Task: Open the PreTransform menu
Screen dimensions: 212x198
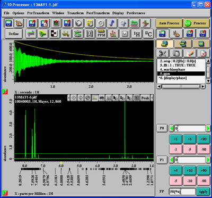Action: click(x=38, y=13)
